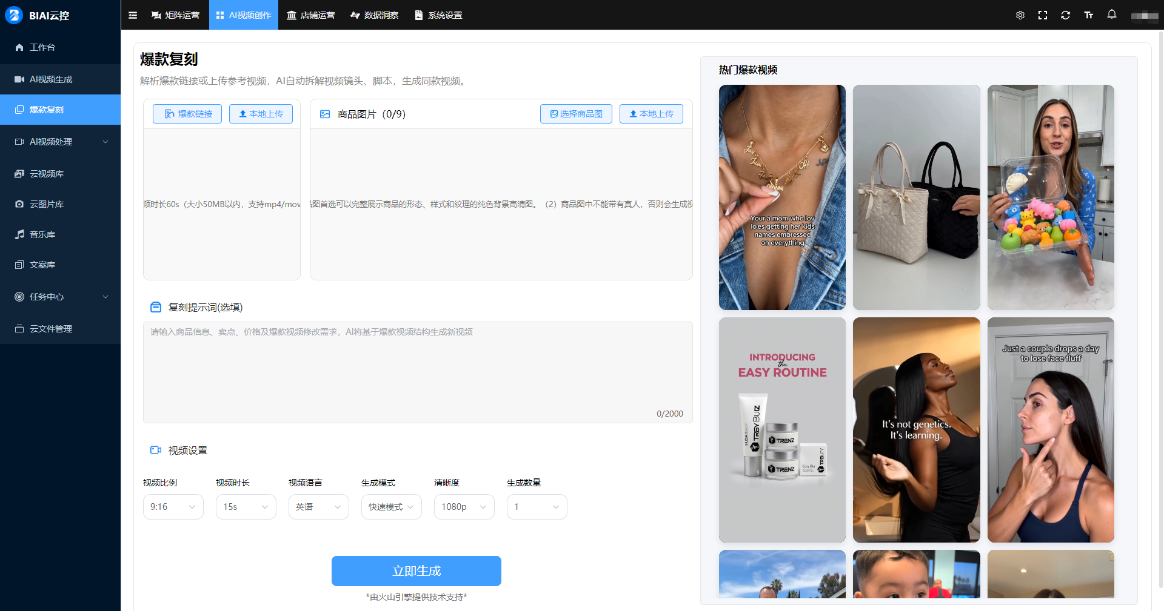Viewport: 1164px width, 611px height.
Task: Open 云视频库 sidebar item
Action: pos(60,174)
